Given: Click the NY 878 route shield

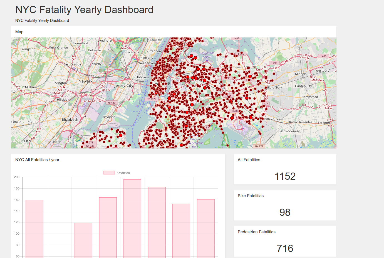Looking at the screenshot, I should click(x=259, y=146).
